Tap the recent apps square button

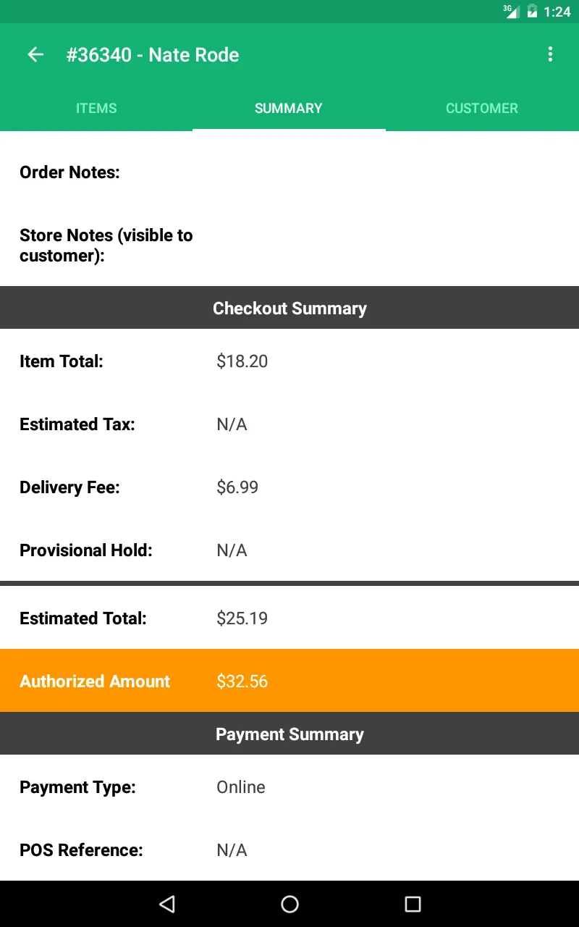click(413, 903)
